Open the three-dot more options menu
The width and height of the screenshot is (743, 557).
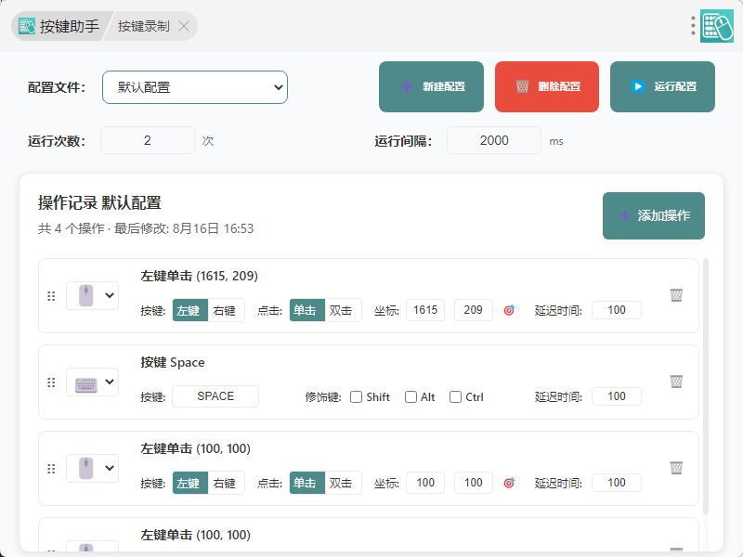pyautogui.click(x=693, y=26)
